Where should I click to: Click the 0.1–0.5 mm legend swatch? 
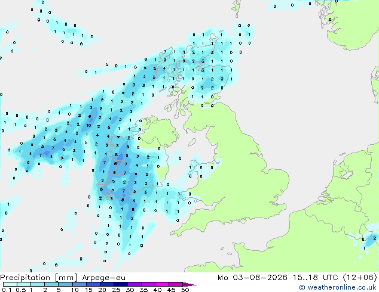point(10,284)
